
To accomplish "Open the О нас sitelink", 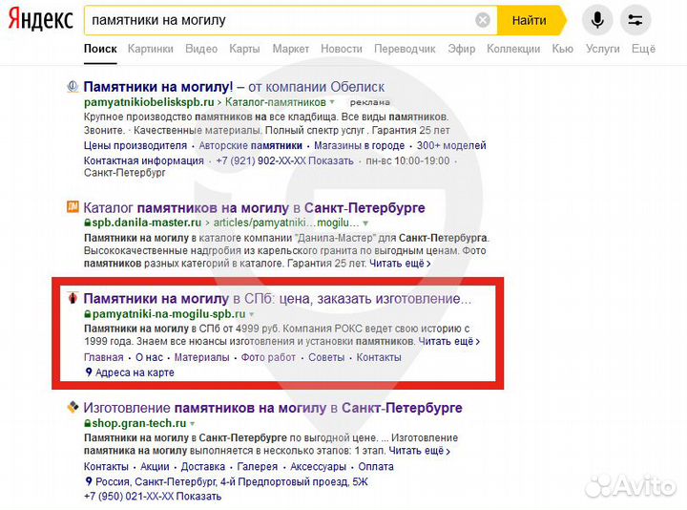I will click(x=149, y=357).
